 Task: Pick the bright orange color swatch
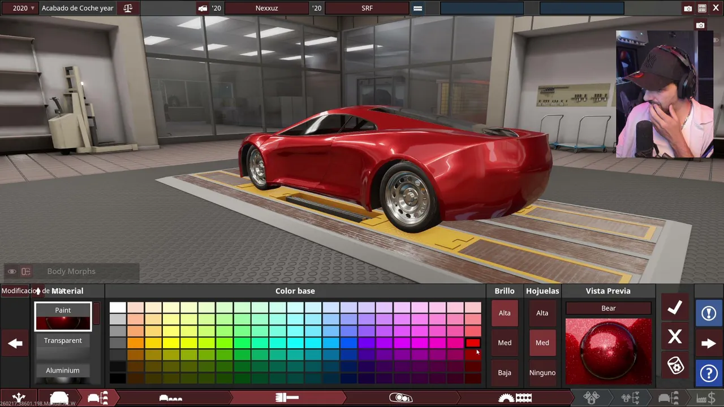click(x=135, y=343)
